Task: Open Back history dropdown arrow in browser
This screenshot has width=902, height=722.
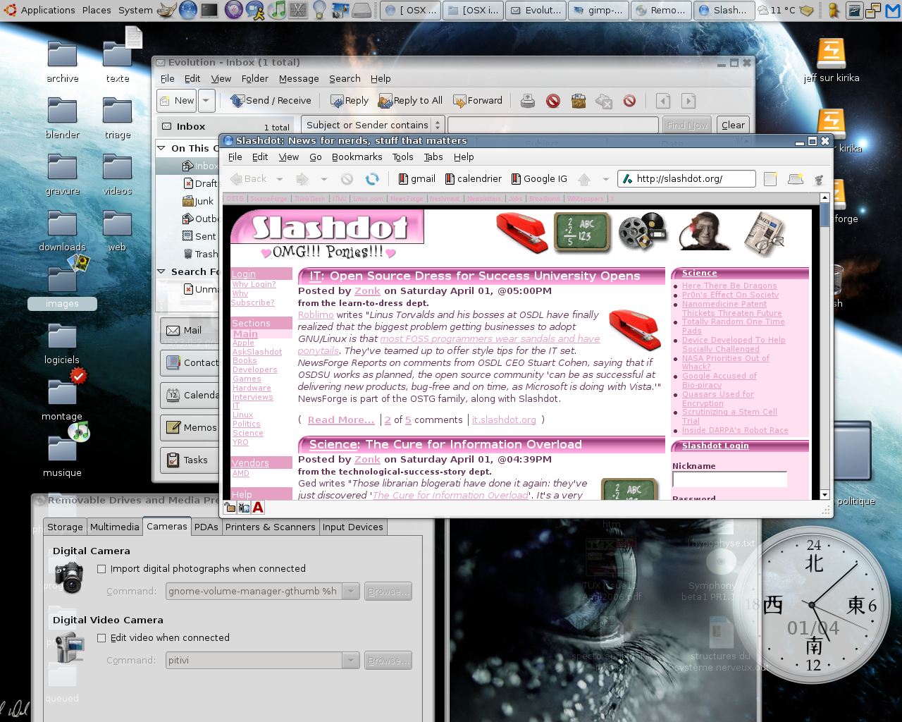Action: click(280, 179)
